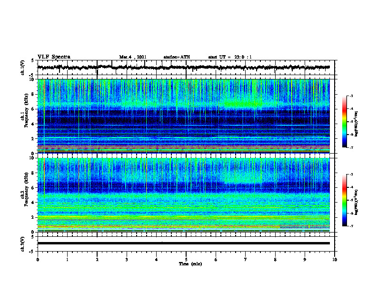Click the "station=ATH" header text
This screenshot has width=377, height=291.
tap(177, 57)
